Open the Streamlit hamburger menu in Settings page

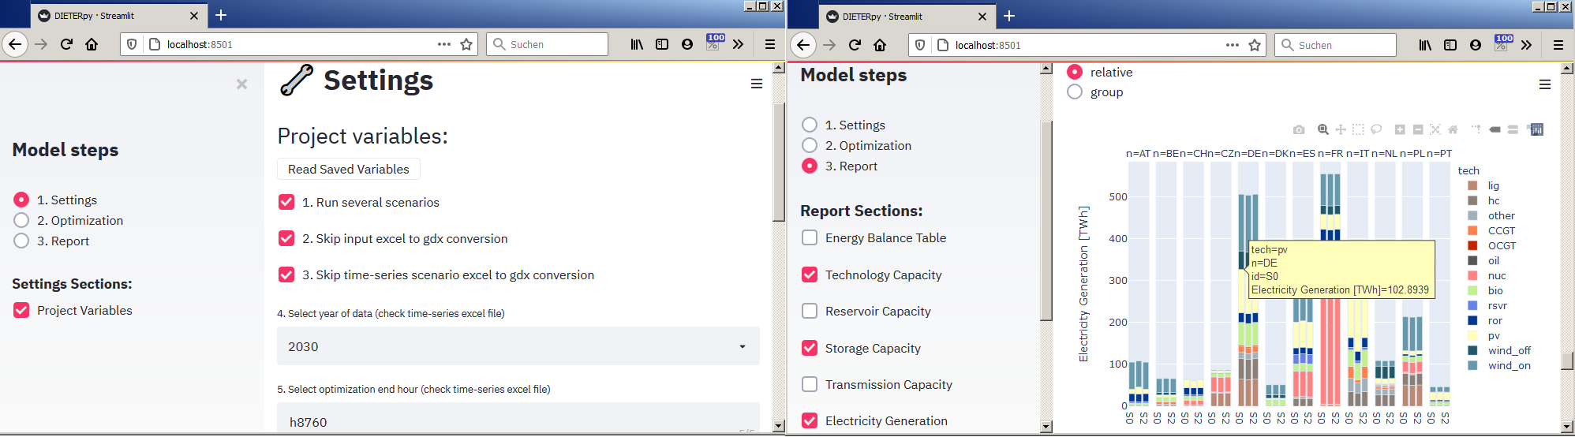coord(756,84)
